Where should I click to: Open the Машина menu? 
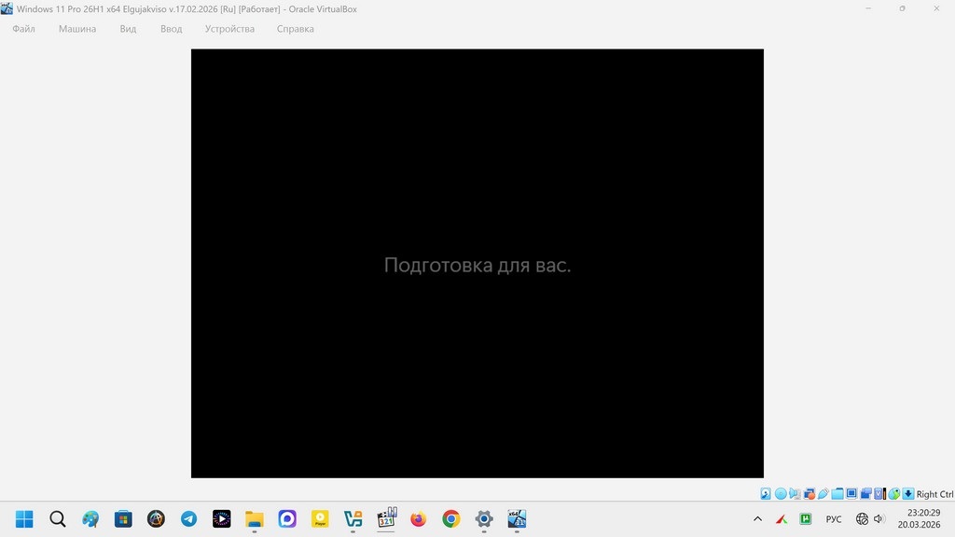pos(77,29)
